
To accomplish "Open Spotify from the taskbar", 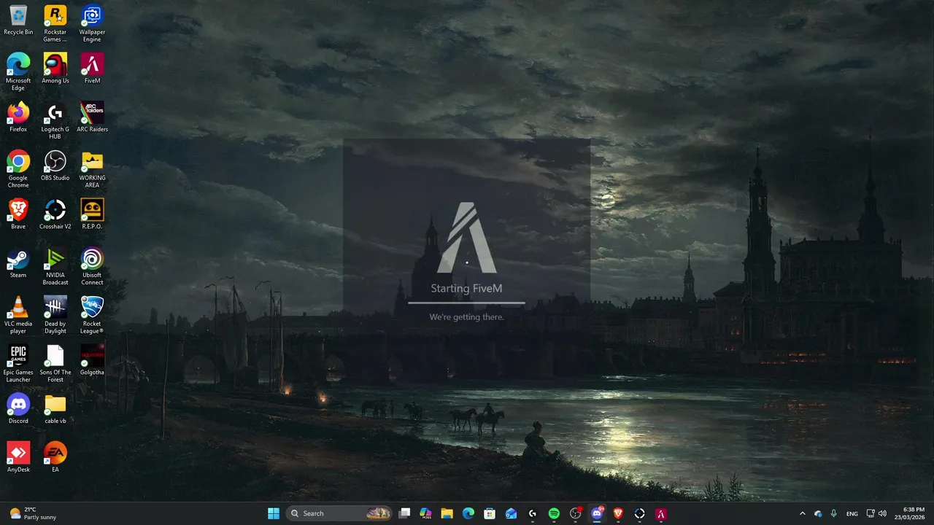I will [x=554, y=513].
